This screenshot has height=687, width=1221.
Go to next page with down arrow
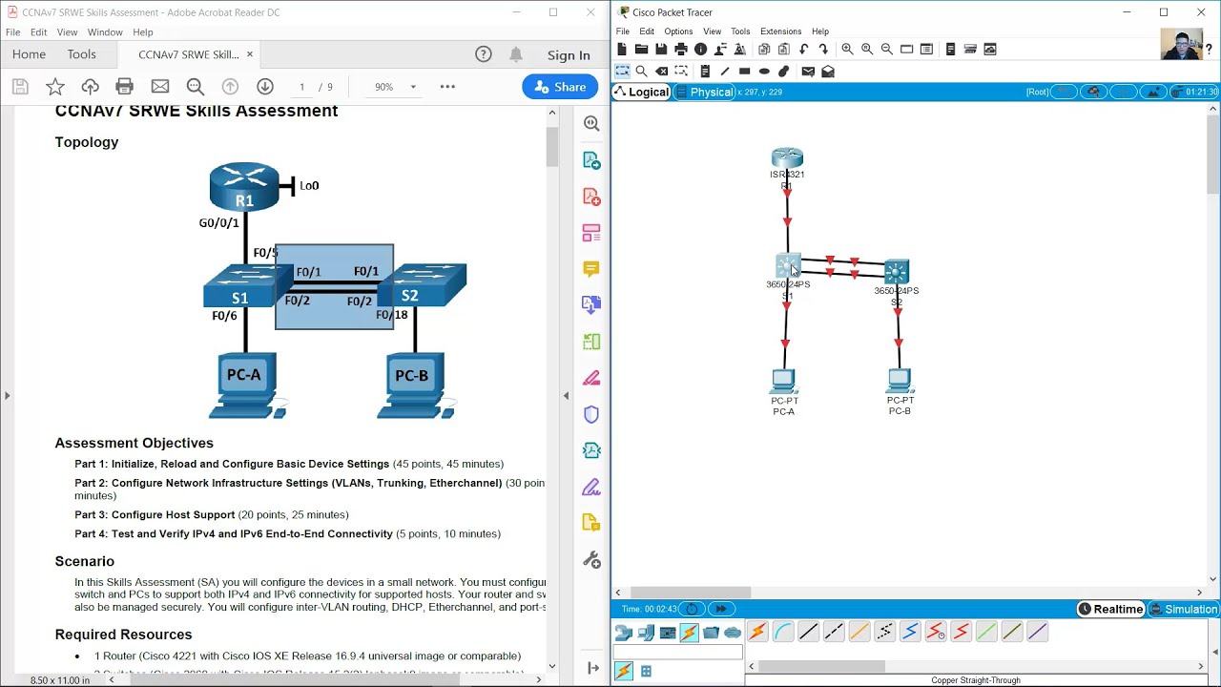coord(265,87)
